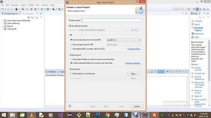Click the Contents icon in Help view

tap(193, 21)
